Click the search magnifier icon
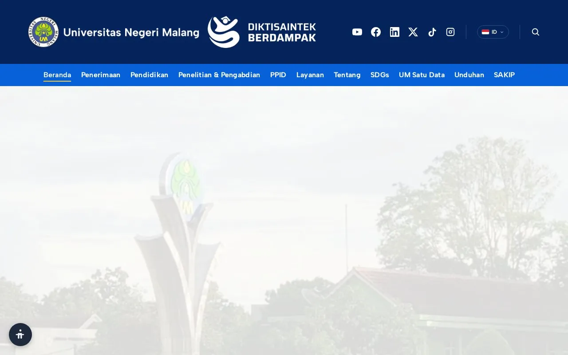The height and width of the screenshot is (355, 568). (536, 32)
